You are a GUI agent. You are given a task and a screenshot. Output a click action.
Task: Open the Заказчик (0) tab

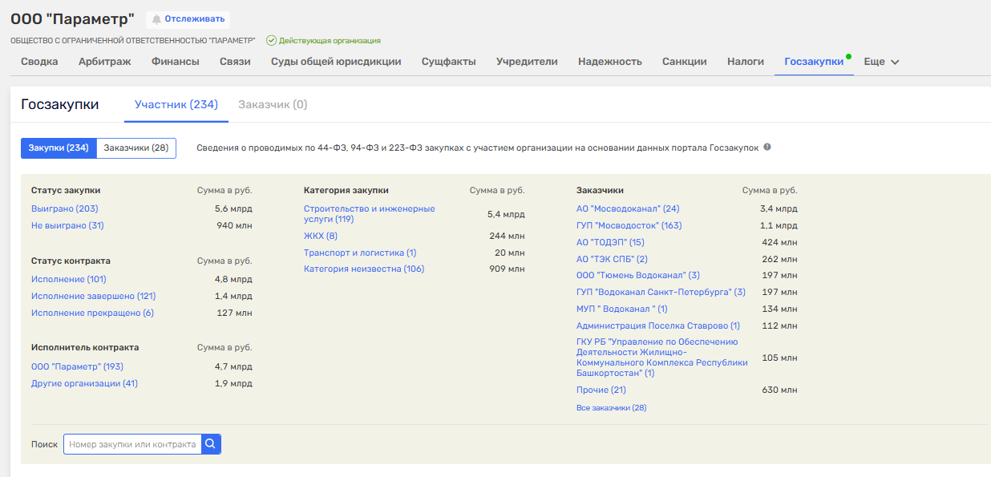pyautogui.click(x=273, y=105)
